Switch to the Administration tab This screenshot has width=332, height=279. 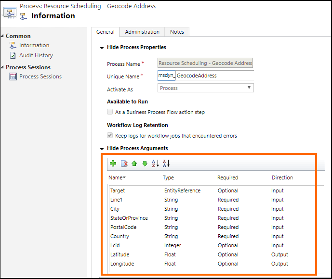click(x=142, y=32)
